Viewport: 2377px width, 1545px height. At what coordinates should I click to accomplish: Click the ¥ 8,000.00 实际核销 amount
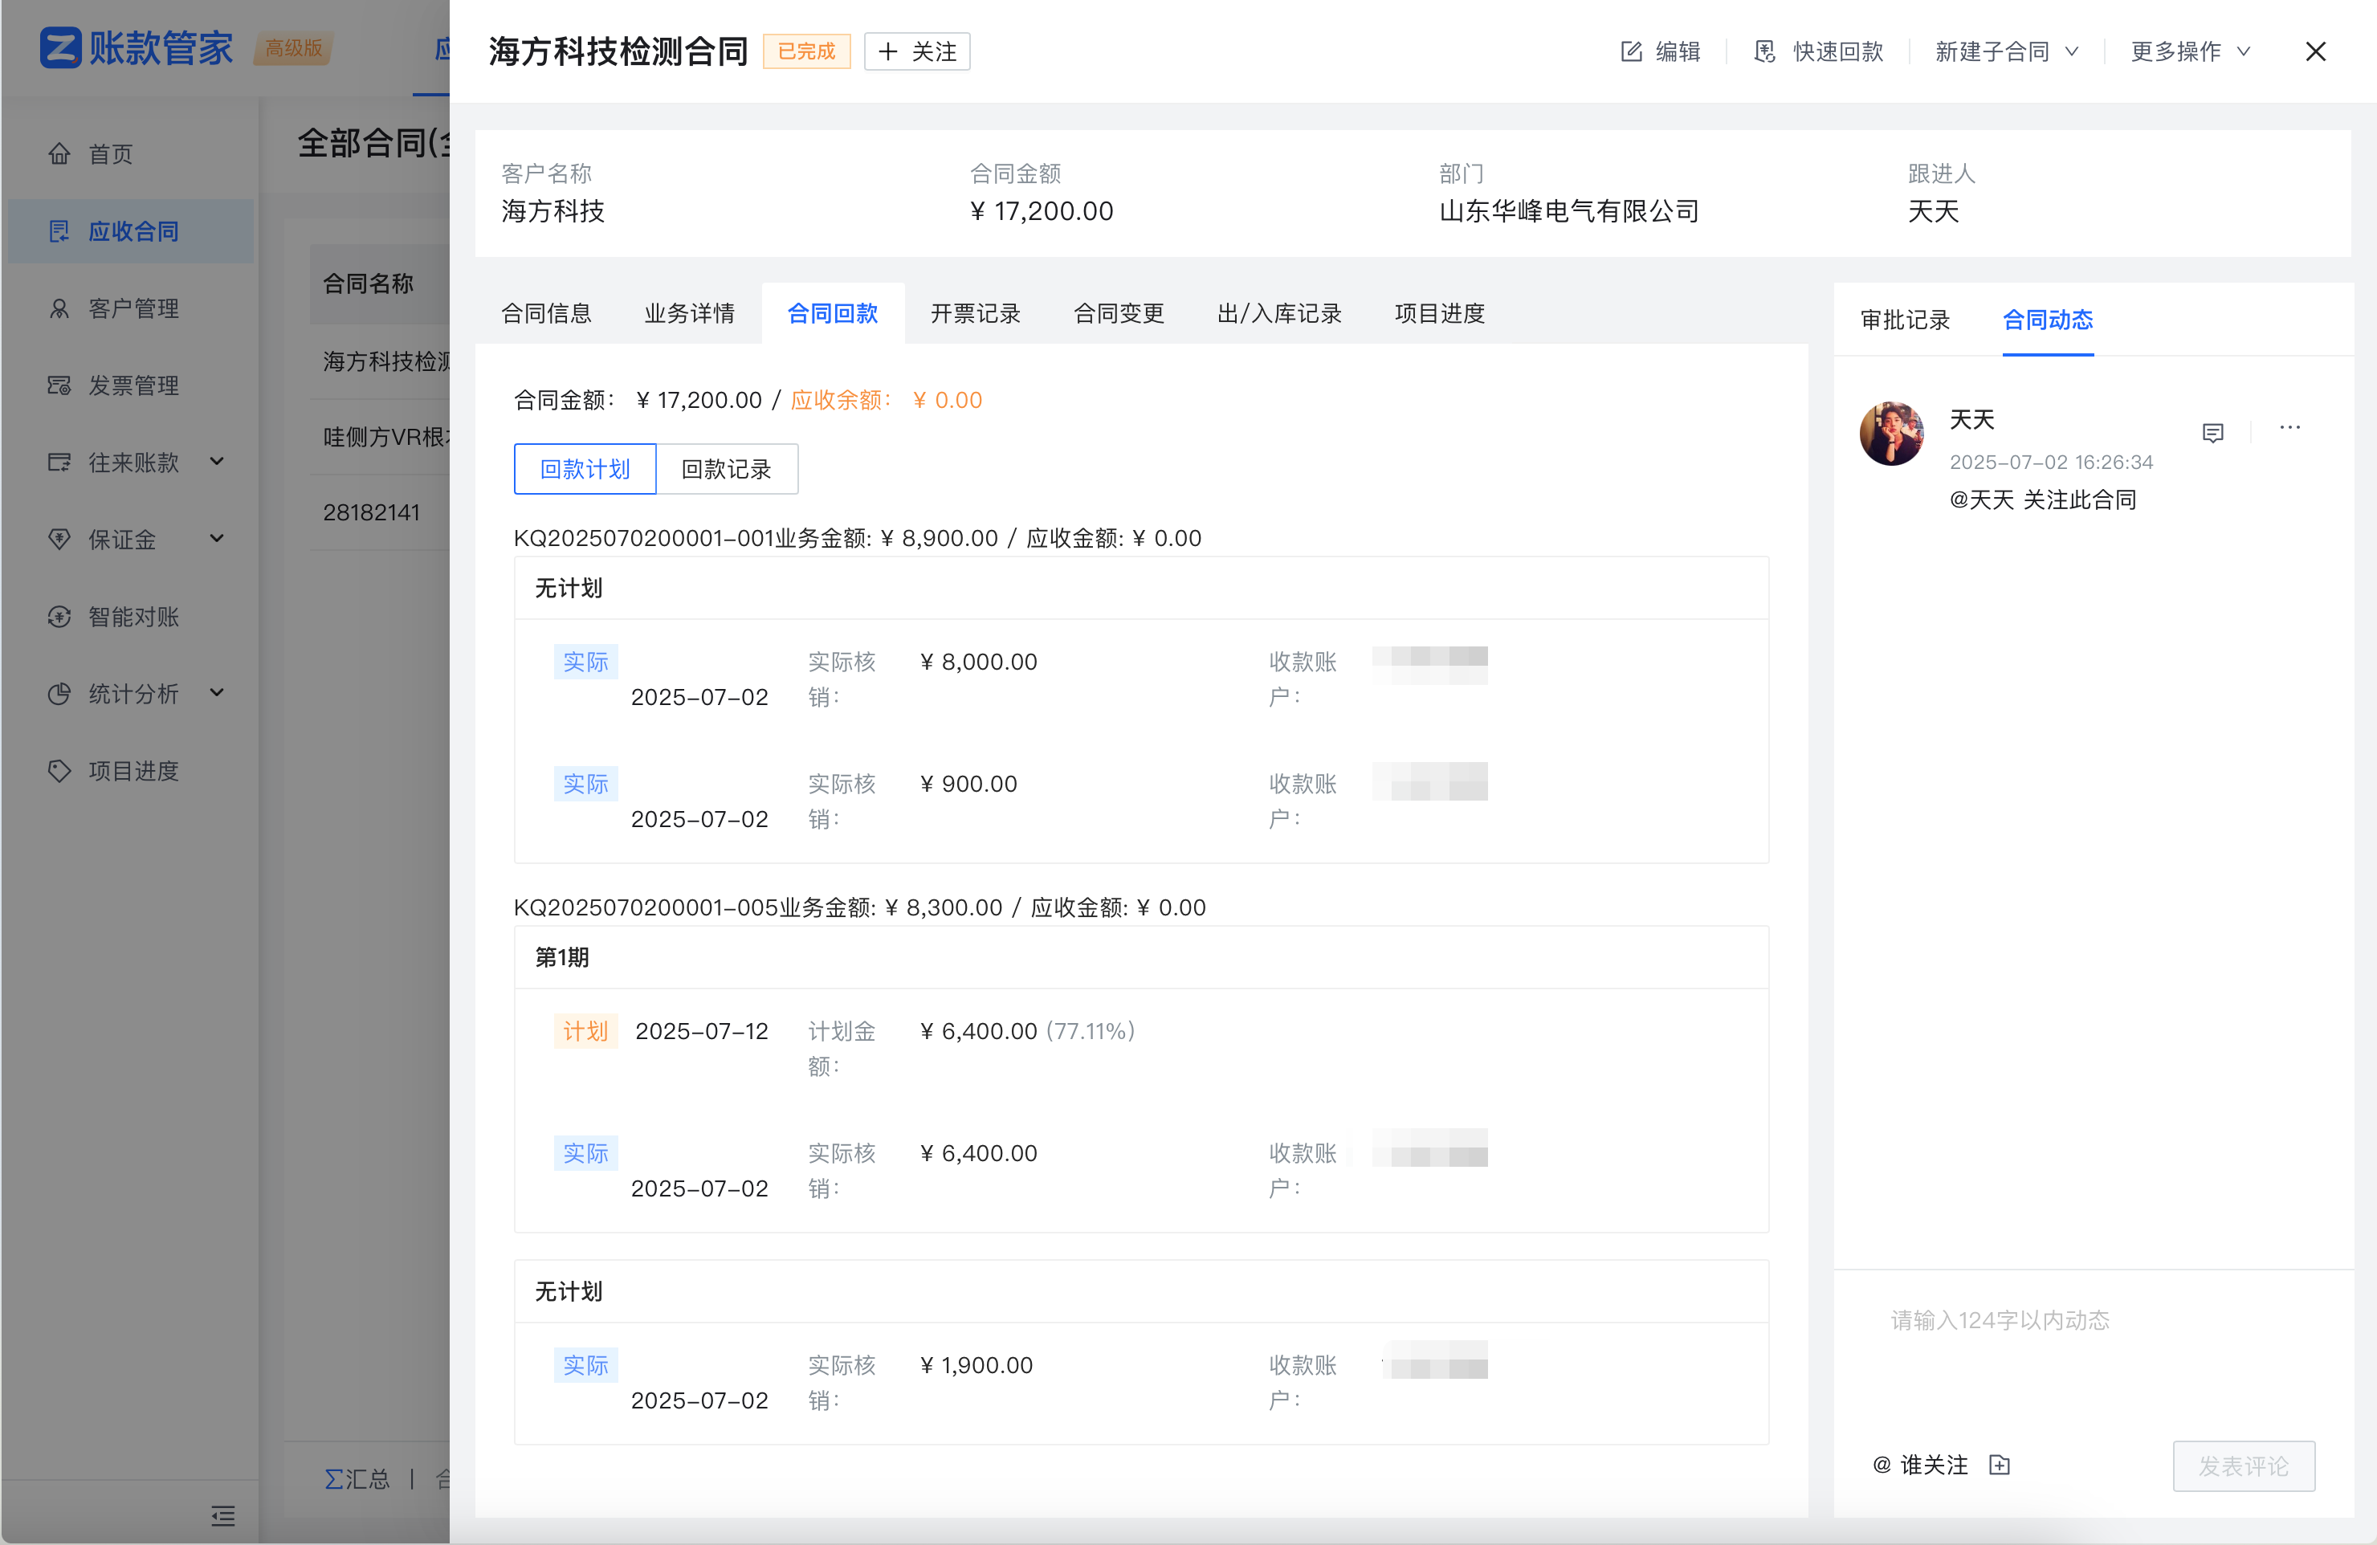[x=979, y=661]
